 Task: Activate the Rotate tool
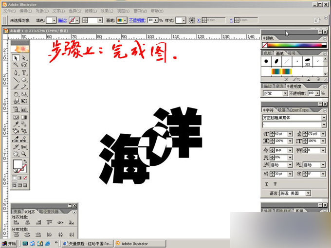(16, 94)
